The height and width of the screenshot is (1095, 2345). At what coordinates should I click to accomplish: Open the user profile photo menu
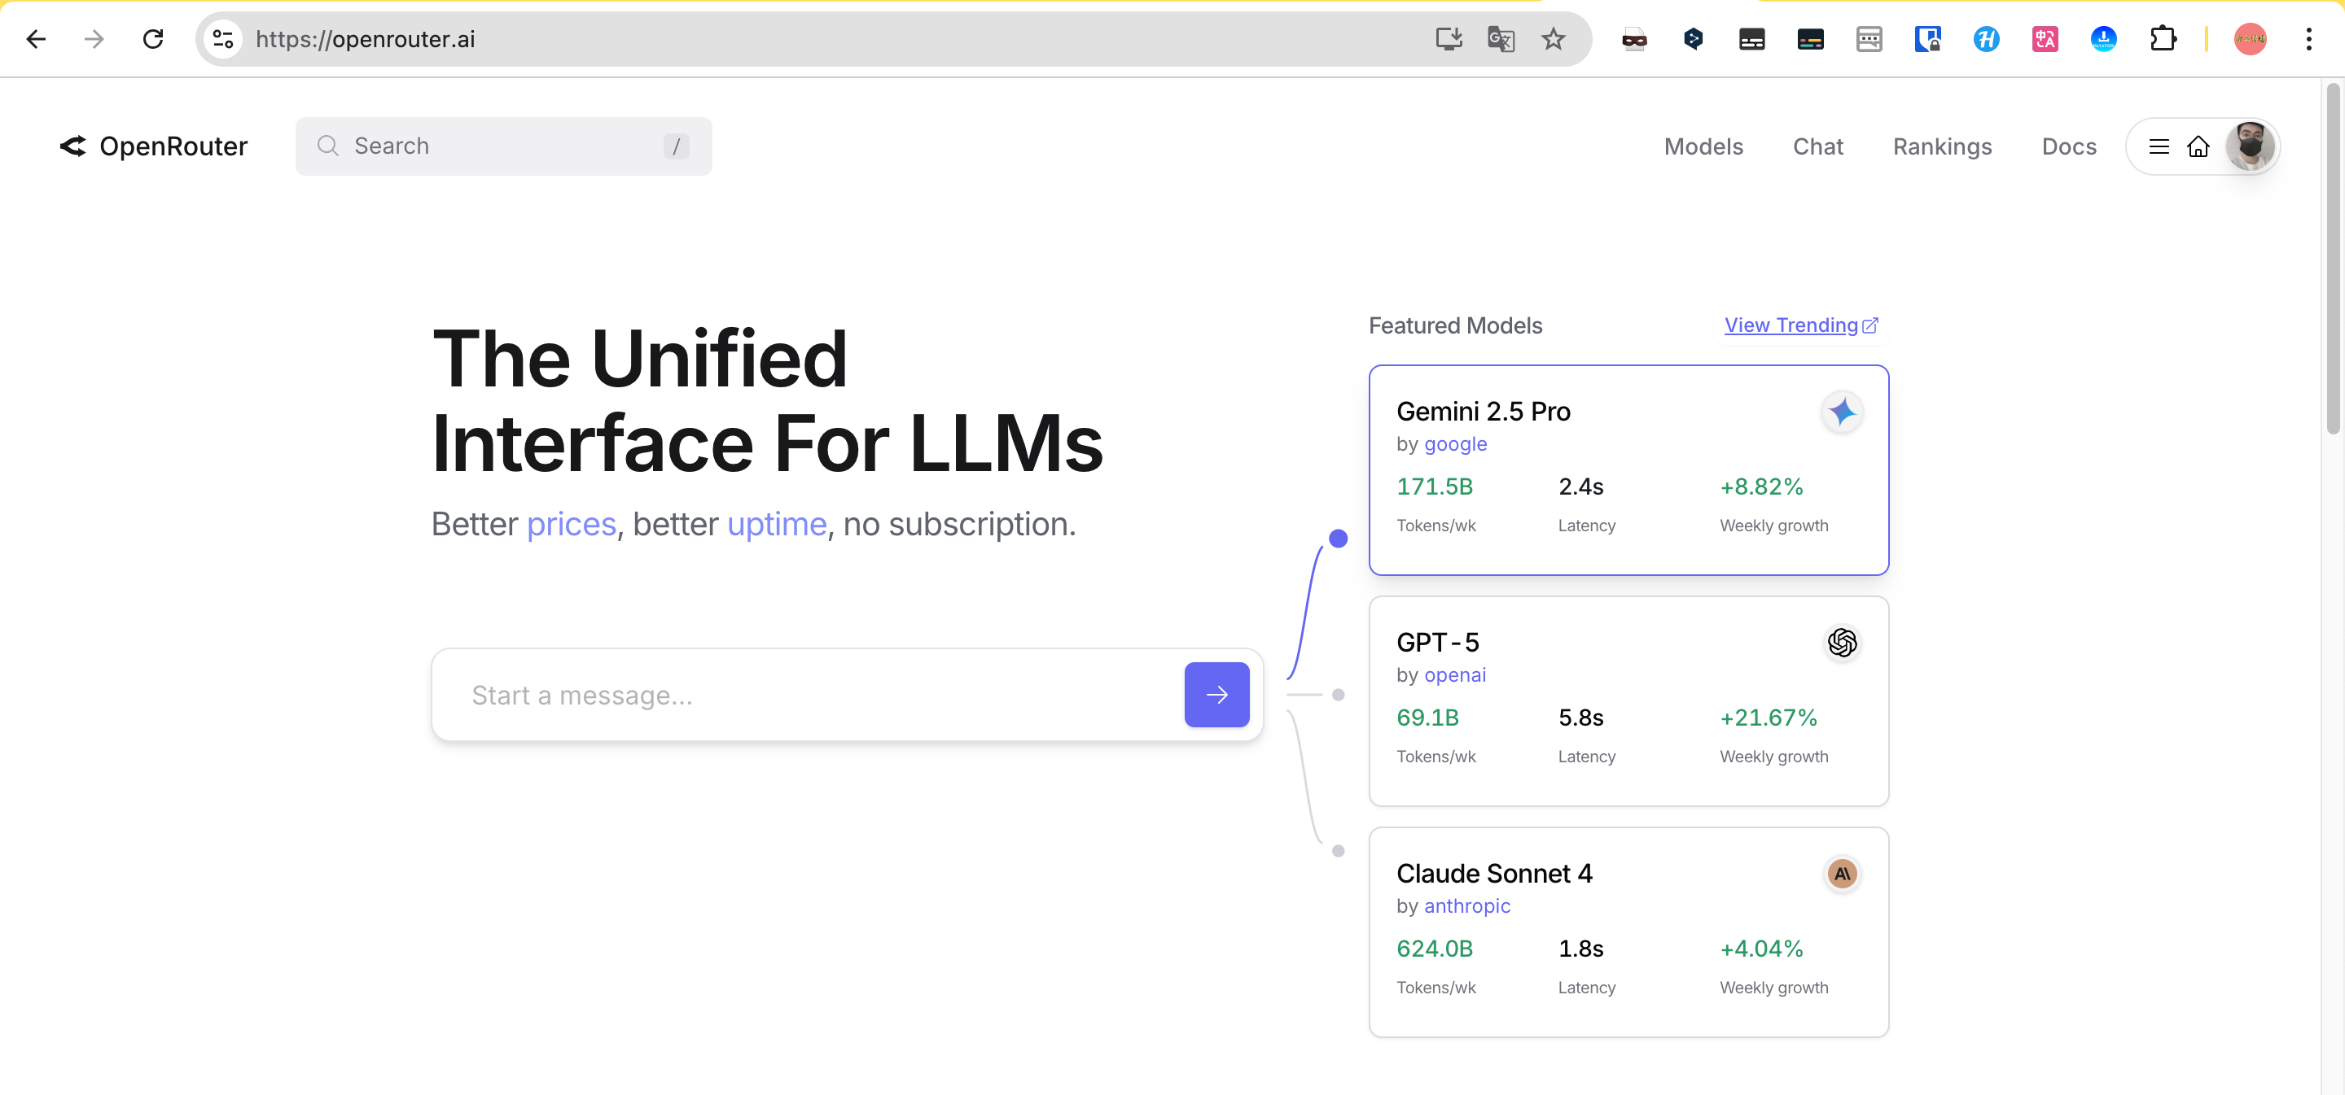[x=2250, y=146]
